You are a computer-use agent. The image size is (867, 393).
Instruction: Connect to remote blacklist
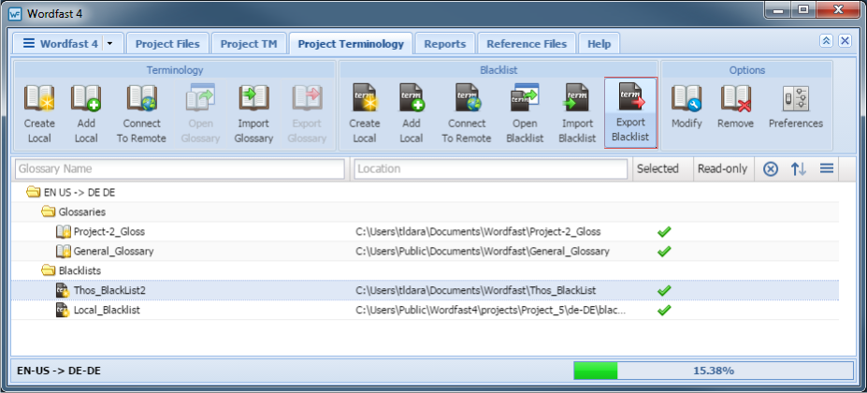tap(467, 114)
